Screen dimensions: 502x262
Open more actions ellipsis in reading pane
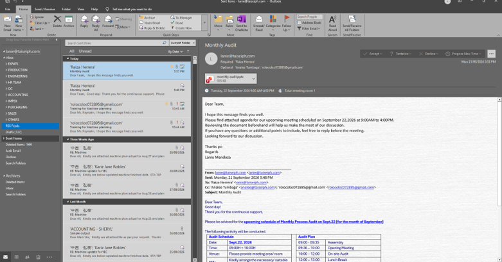[491, 54]
